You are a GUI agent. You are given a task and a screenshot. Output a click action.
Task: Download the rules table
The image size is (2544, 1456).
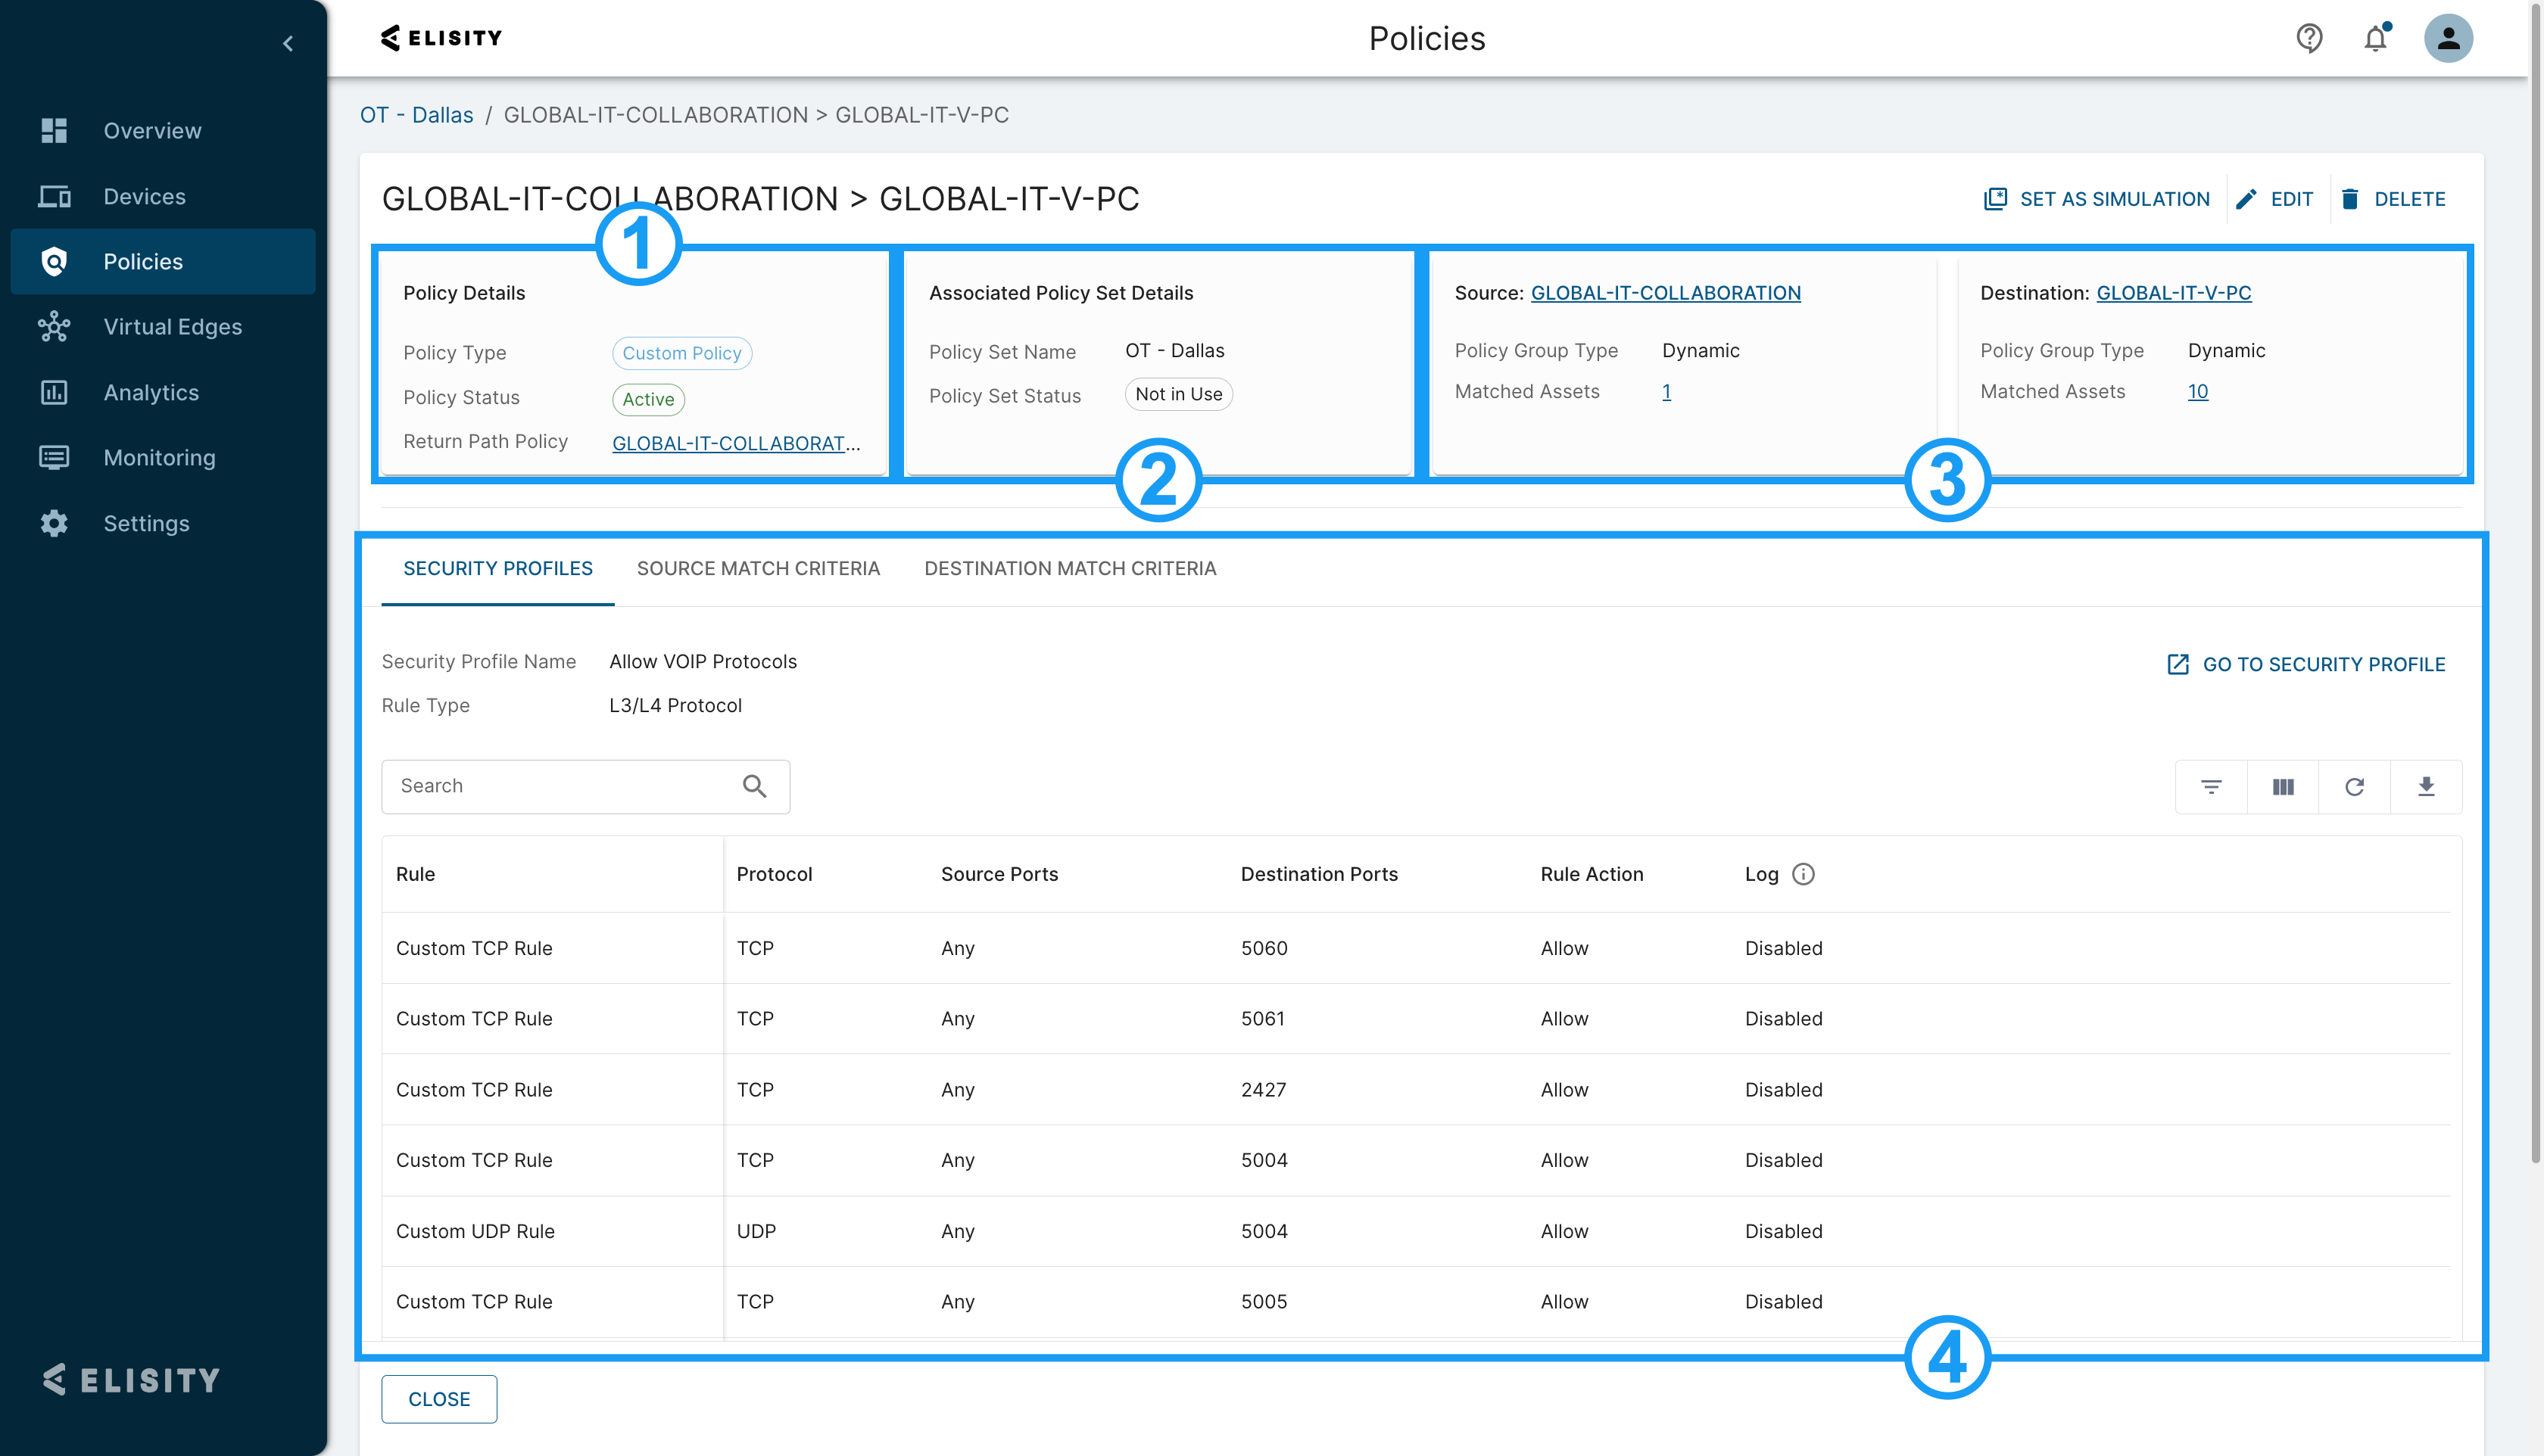pos(2426,787)
